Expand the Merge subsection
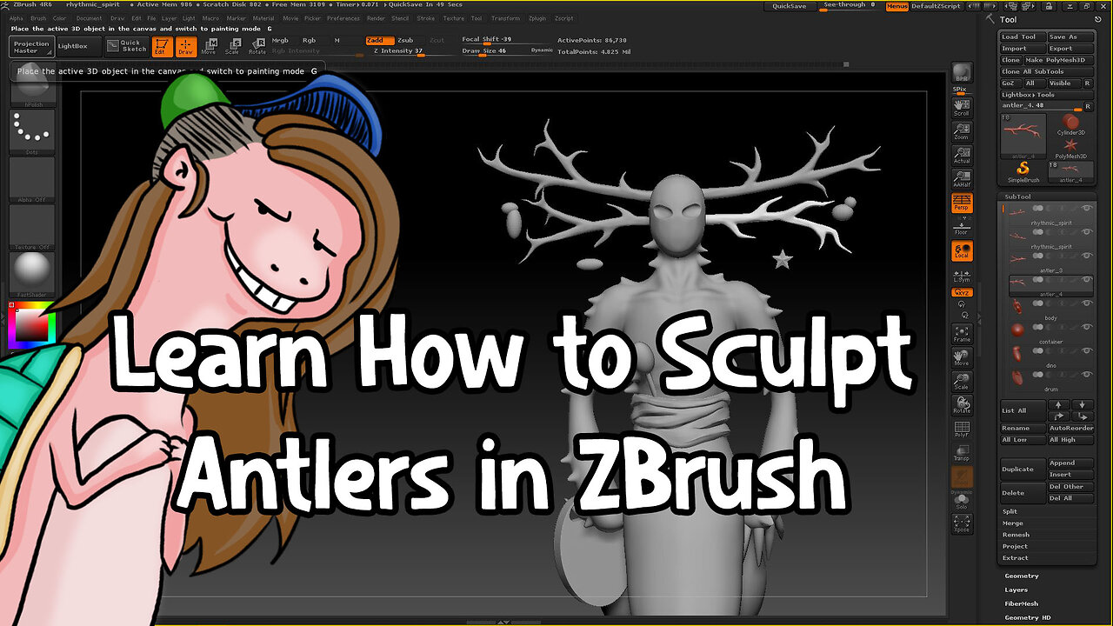The height and width of the screenshot is (626, 1113). [x=1012, y=523]
